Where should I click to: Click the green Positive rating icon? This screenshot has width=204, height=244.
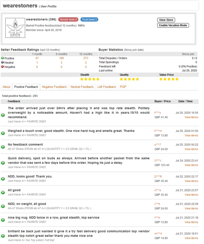(x=3, y=58)
